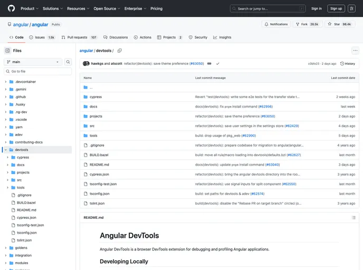The height and width of the screenshot is (270, 363).
Task: Click the sidebar collapse icon next to Files
Action: pyautogui.click(x=7, y=51)
